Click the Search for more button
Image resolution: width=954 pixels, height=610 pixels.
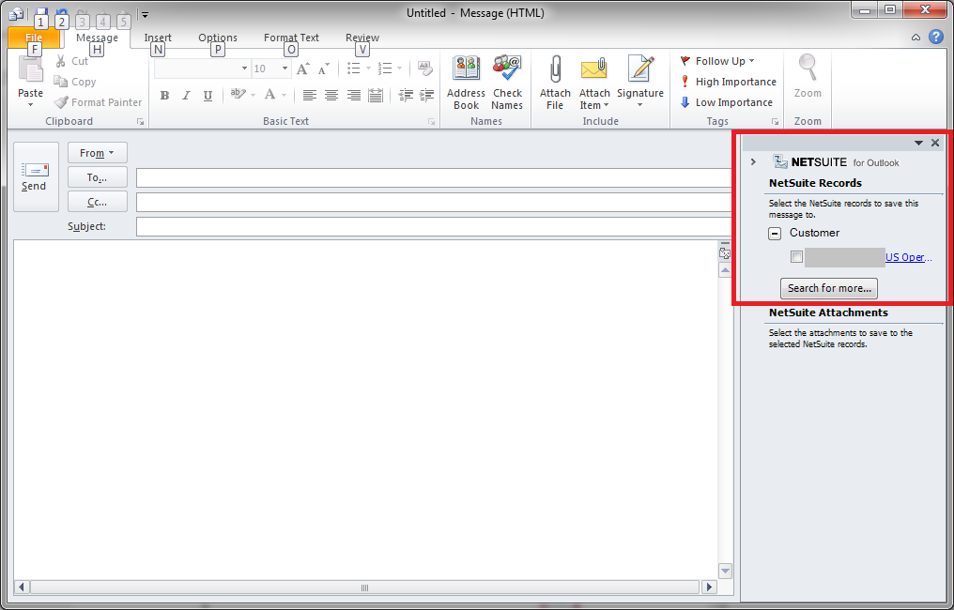[828, 288]
